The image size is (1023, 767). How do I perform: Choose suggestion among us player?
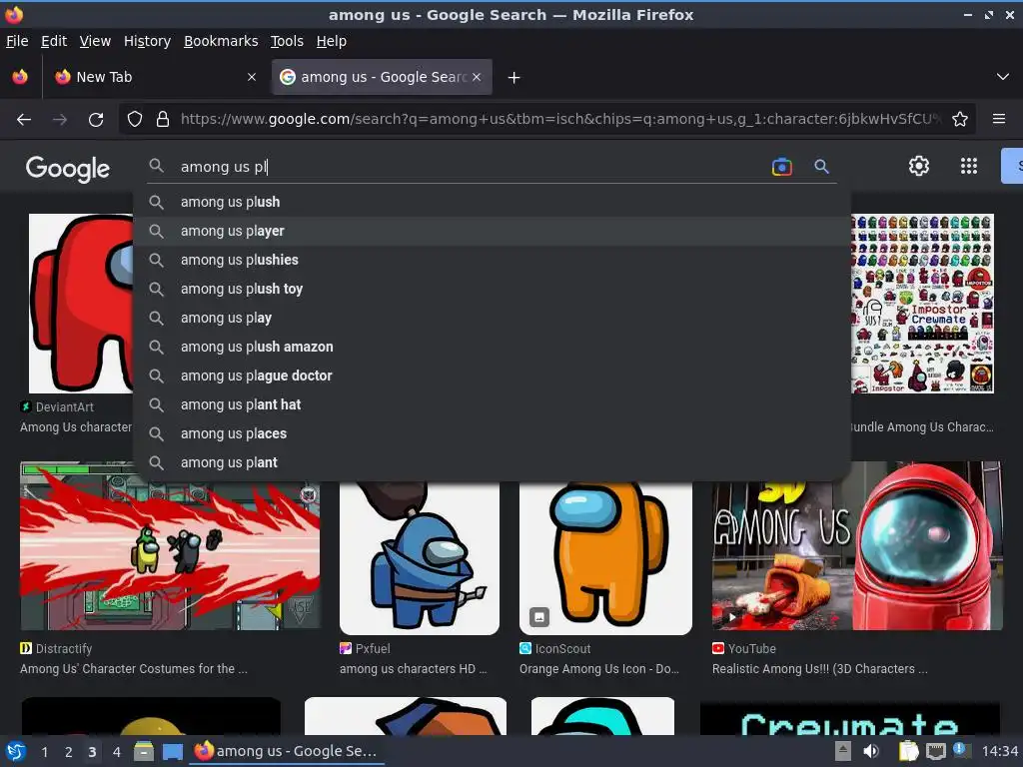492,231
